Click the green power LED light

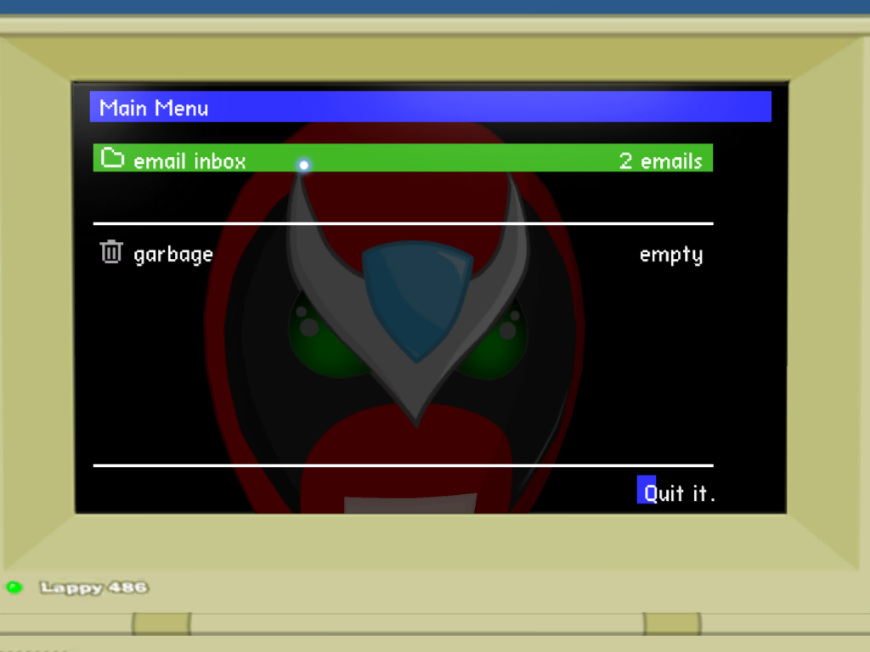pyautogui.click(x=14, y=587)
